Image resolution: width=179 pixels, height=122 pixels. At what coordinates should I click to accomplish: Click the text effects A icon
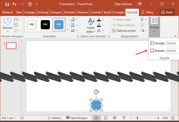(99, 31)
